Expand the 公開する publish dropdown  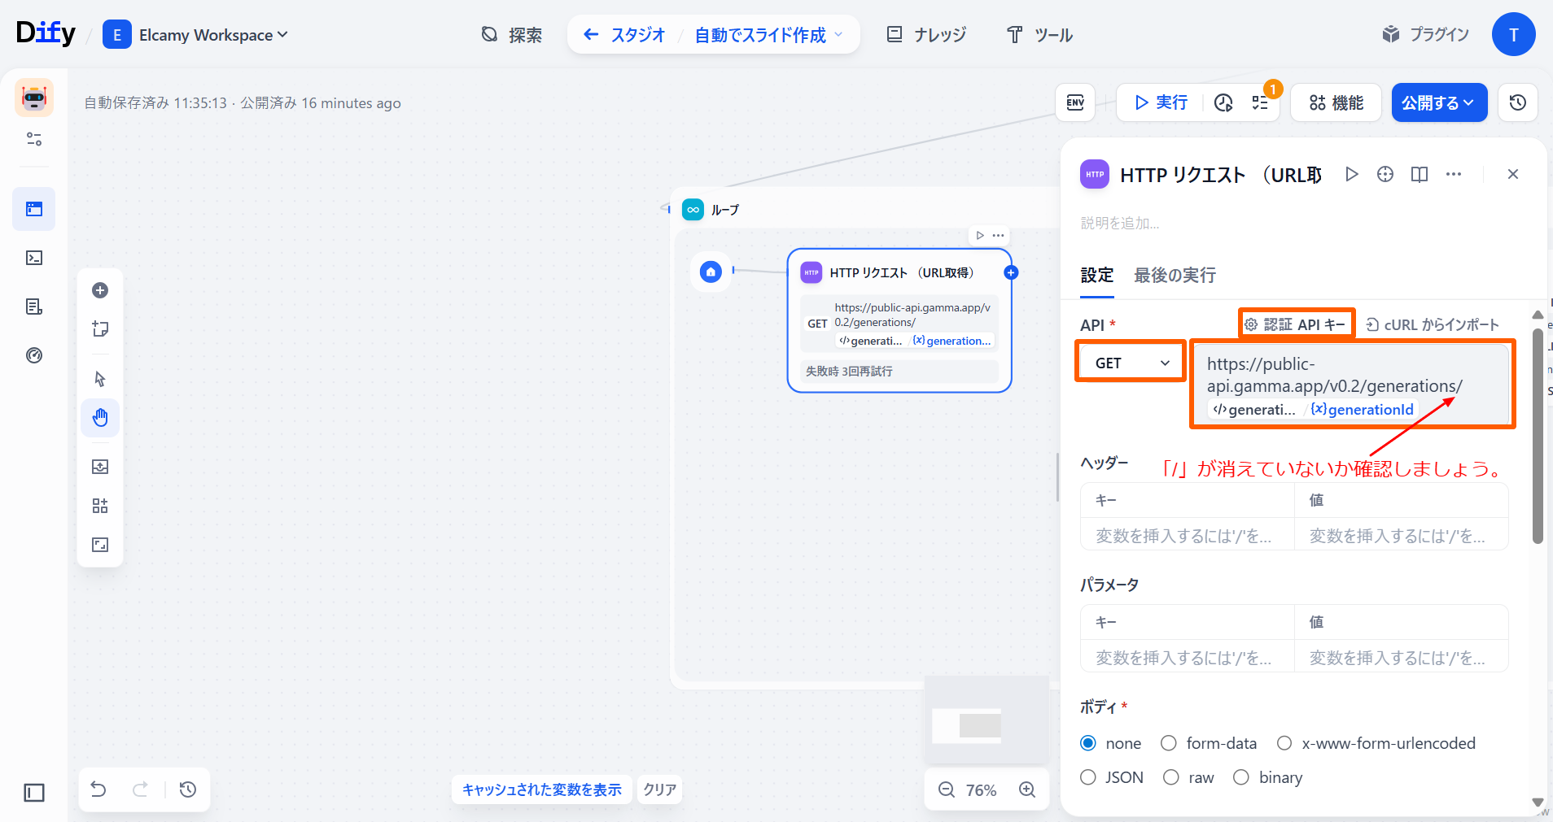point(1438,102)
